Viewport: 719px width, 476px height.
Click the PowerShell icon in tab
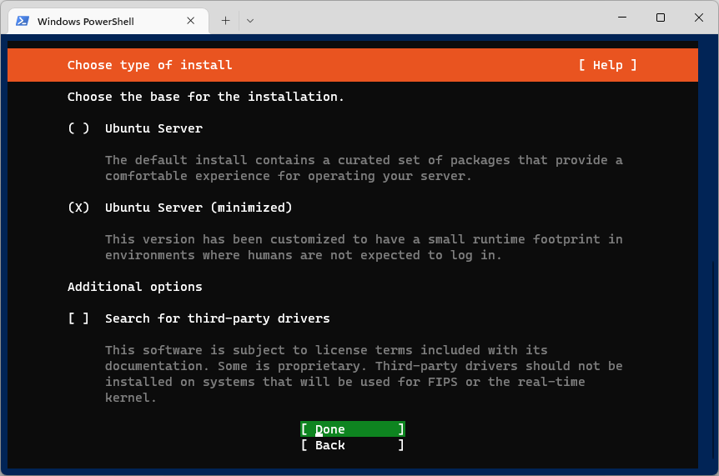coord(23,21)
